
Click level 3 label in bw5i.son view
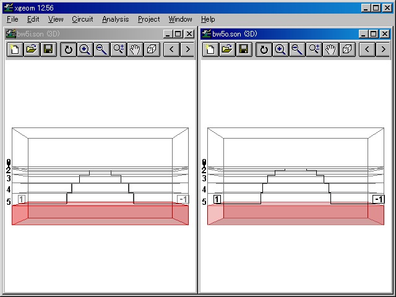pos(9,178)
